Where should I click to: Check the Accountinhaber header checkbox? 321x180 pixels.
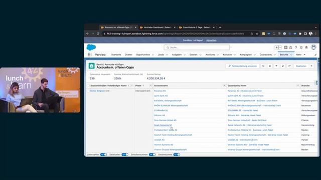pyautogui.click(x=88, y=85)
